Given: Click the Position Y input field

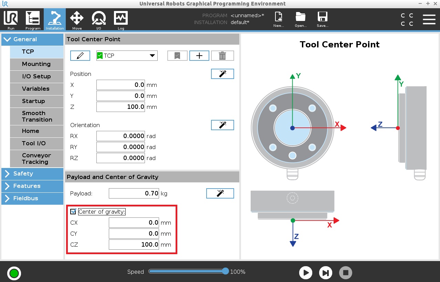Looking at the screenshot, I should click(121, 96).
